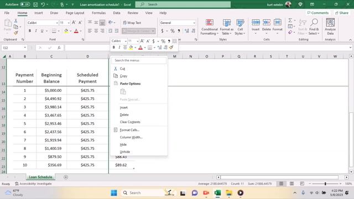This screenshot has height=199, width=354.
Task: Click the Analyze Data button
Action: tap(330, 27)
